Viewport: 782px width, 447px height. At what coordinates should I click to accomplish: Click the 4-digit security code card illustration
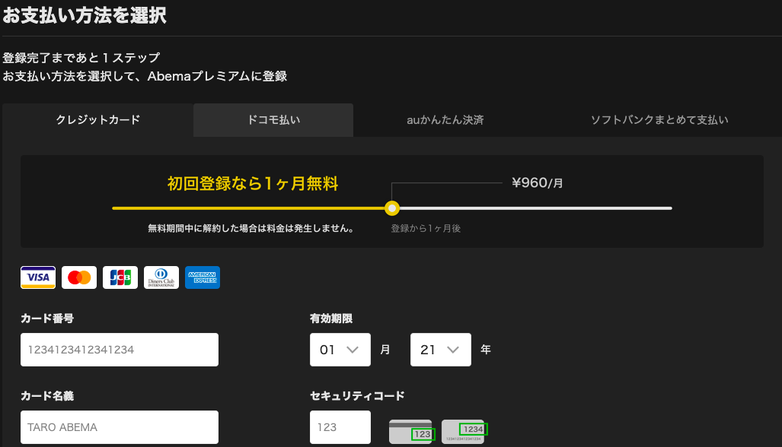click(464, 431)
